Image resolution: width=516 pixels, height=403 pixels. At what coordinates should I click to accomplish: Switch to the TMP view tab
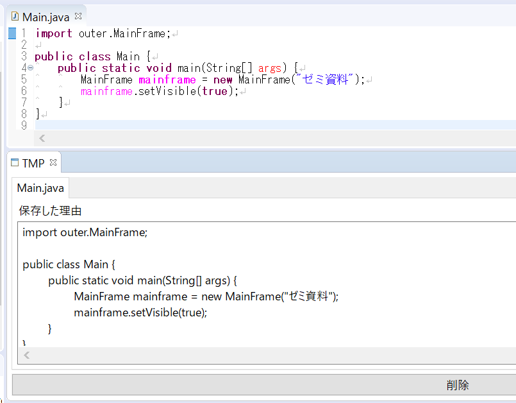click(x=33, y=164)
